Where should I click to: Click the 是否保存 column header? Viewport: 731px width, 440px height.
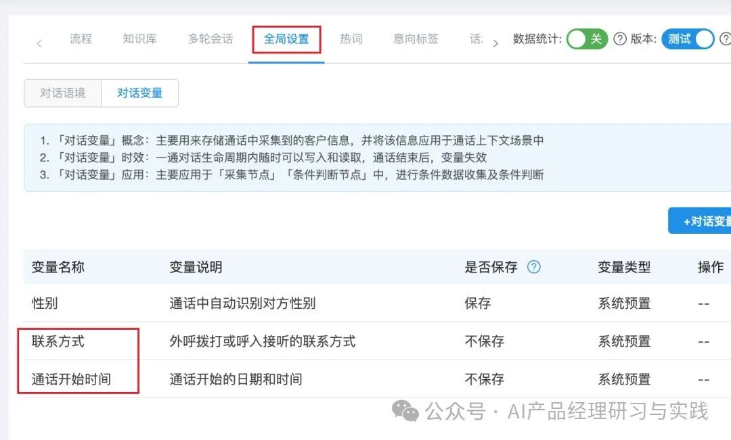tap(491, 267)
